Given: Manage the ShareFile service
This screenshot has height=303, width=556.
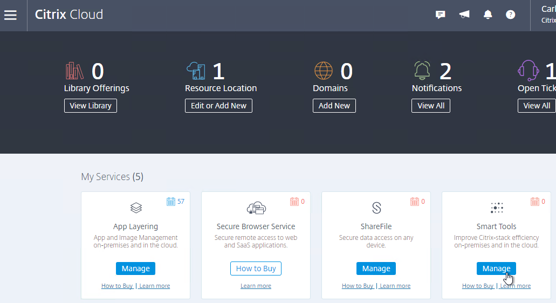Looking at the screenshot, I should pyautogui.click(x=376, y=268).
